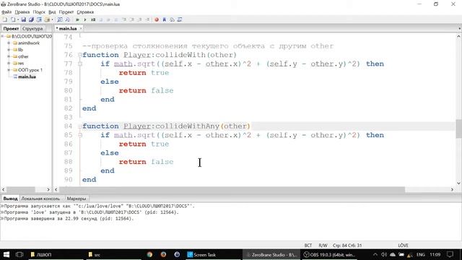Screen dimensions: 462x260
Task: Open the Проект menu in menu bar
Action: click(66, 12)
